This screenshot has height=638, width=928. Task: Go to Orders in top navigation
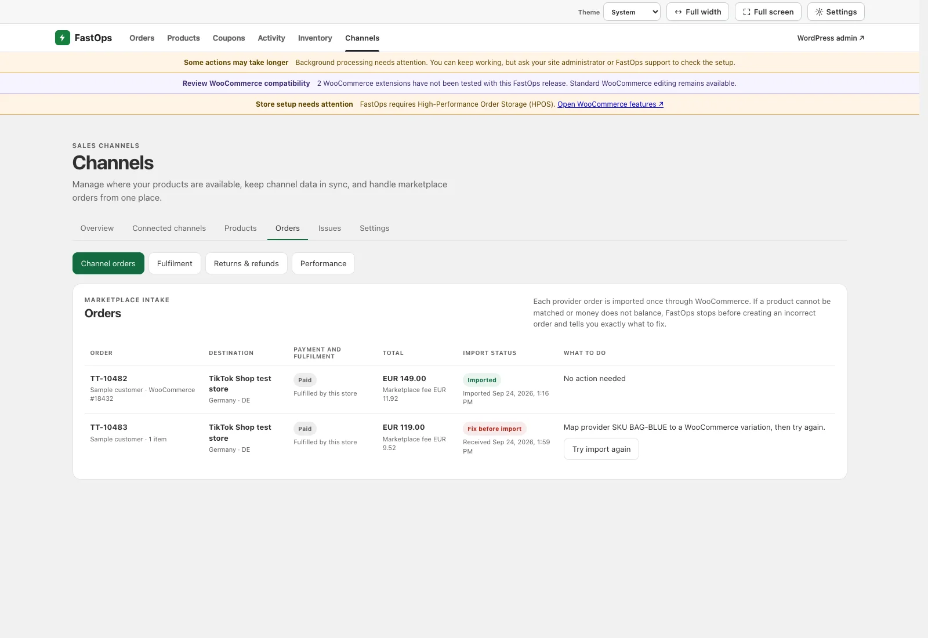coord(142,38)
